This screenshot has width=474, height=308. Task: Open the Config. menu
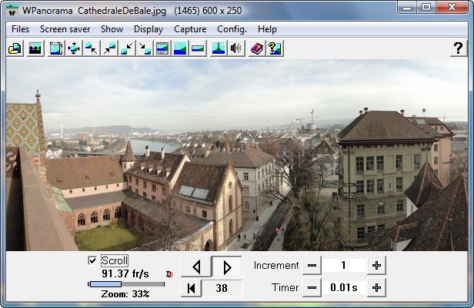click(232, 29)
